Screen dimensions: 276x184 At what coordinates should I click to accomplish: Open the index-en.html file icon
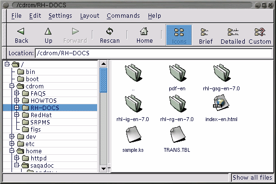click(221, 103)
